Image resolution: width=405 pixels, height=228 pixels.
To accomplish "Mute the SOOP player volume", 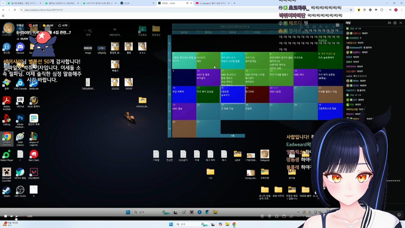I will pyautogui.click(x=11, y=216).
